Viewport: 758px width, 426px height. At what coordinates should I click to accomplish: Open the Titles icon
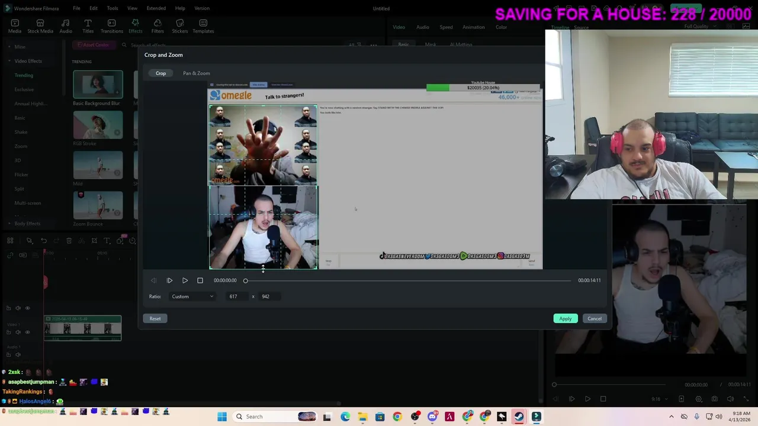point(88,27)
